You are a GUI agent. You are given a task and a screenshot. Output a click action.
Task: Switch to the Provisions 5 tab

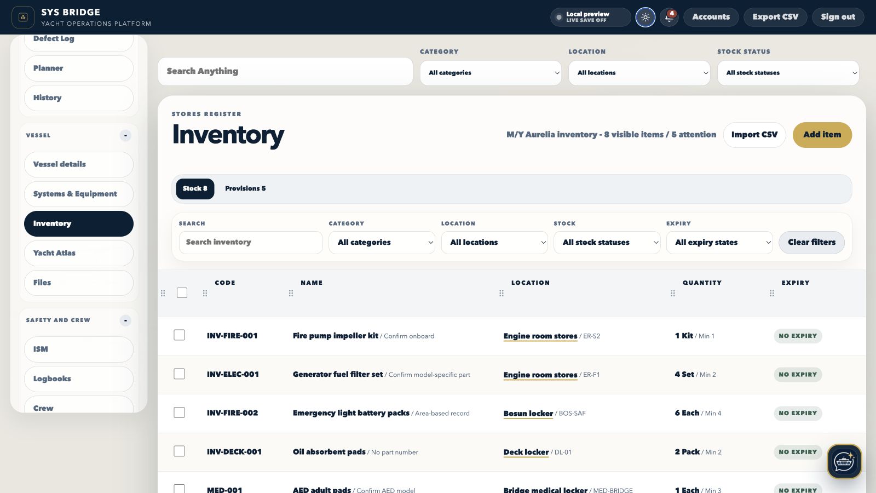pos(245,188)
